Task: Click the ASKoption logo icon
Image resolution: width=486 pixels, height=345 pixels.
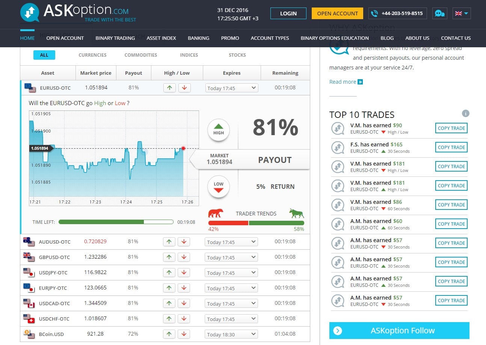Action: pyautogui.click(x=30, y=12)
